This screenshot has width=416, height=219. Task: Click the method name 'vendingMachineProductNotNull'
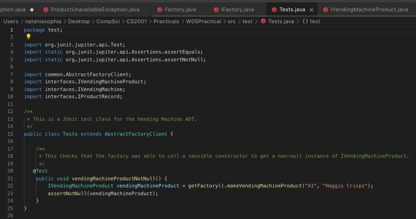[x=114, y=179]
